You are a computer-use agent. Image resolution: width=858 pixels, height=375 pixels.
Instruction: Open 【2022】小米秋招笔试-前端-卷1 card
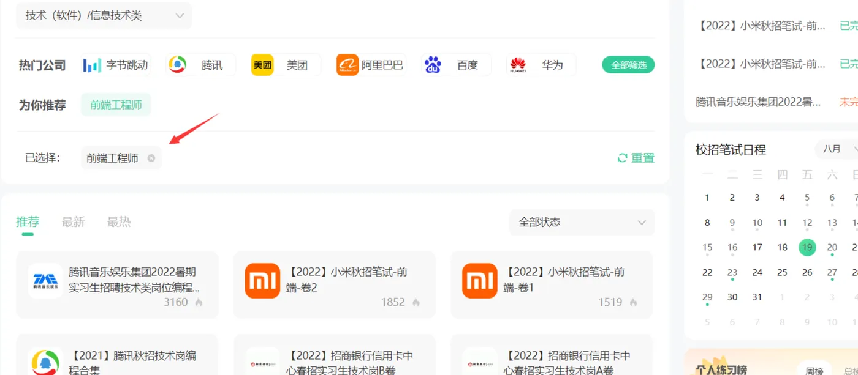[552, 284]
